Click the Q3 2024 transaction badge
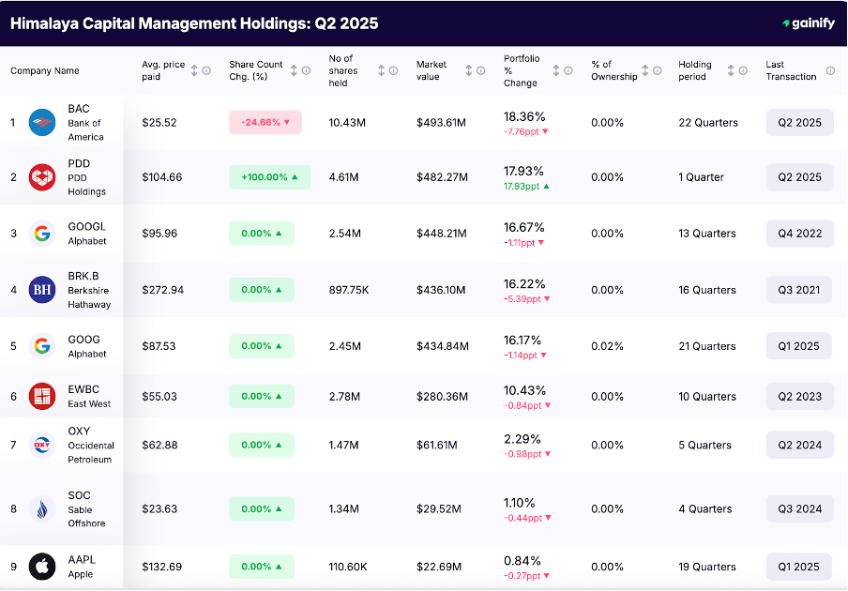 (x=800, y=508)
